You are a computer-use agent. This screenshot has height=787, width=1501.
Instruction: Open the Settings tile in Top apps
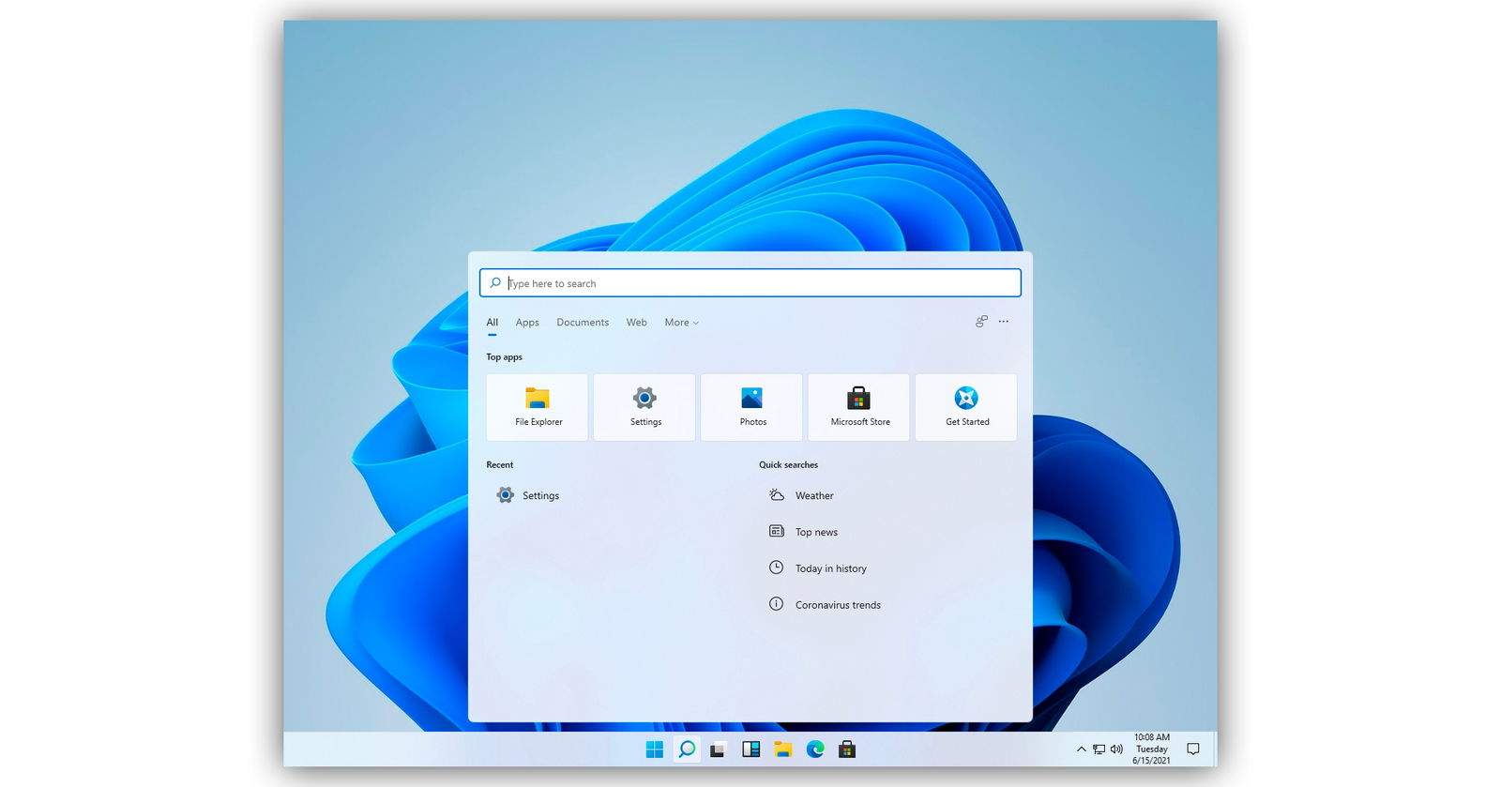(644, 407)
